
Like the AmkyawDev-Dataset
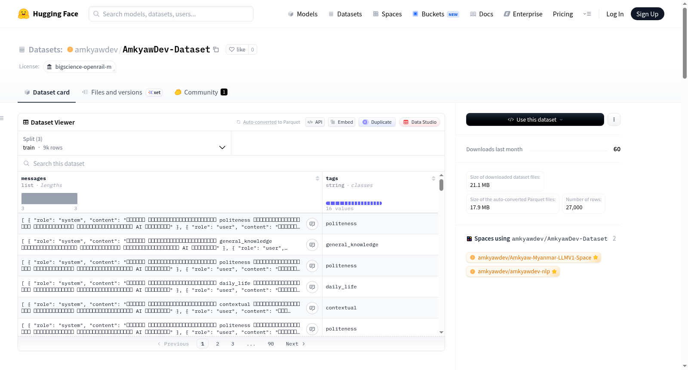tap(237, 49)
